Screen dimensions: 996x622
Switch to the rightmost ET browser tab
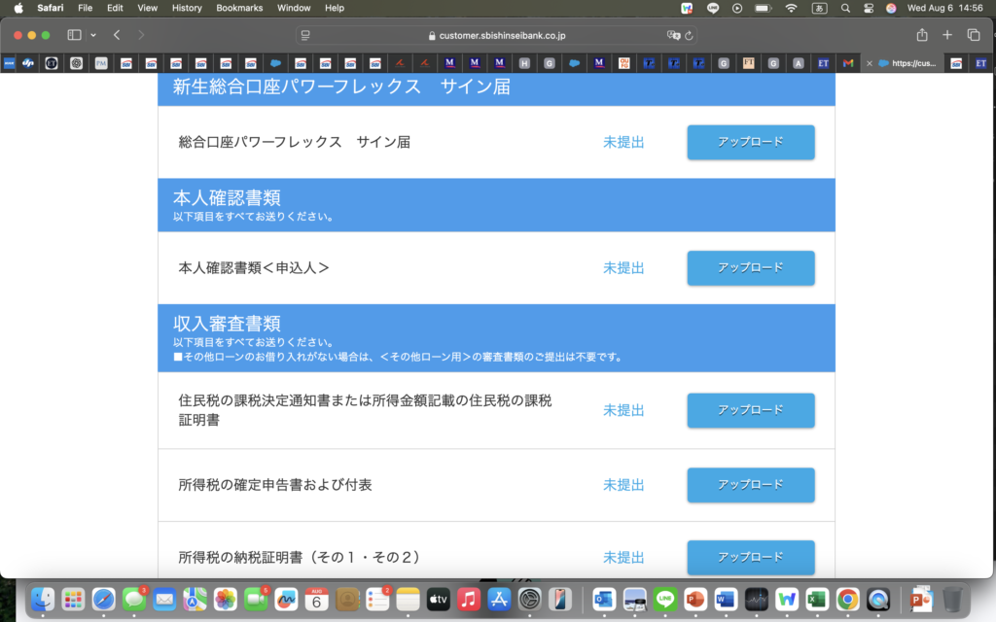click(980, 62)
